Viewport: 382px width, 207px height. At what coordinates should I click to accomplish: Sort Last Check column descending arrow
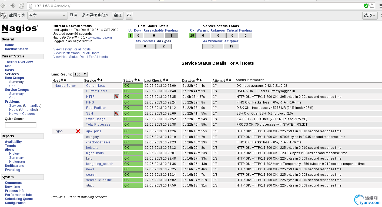[167, 80]
